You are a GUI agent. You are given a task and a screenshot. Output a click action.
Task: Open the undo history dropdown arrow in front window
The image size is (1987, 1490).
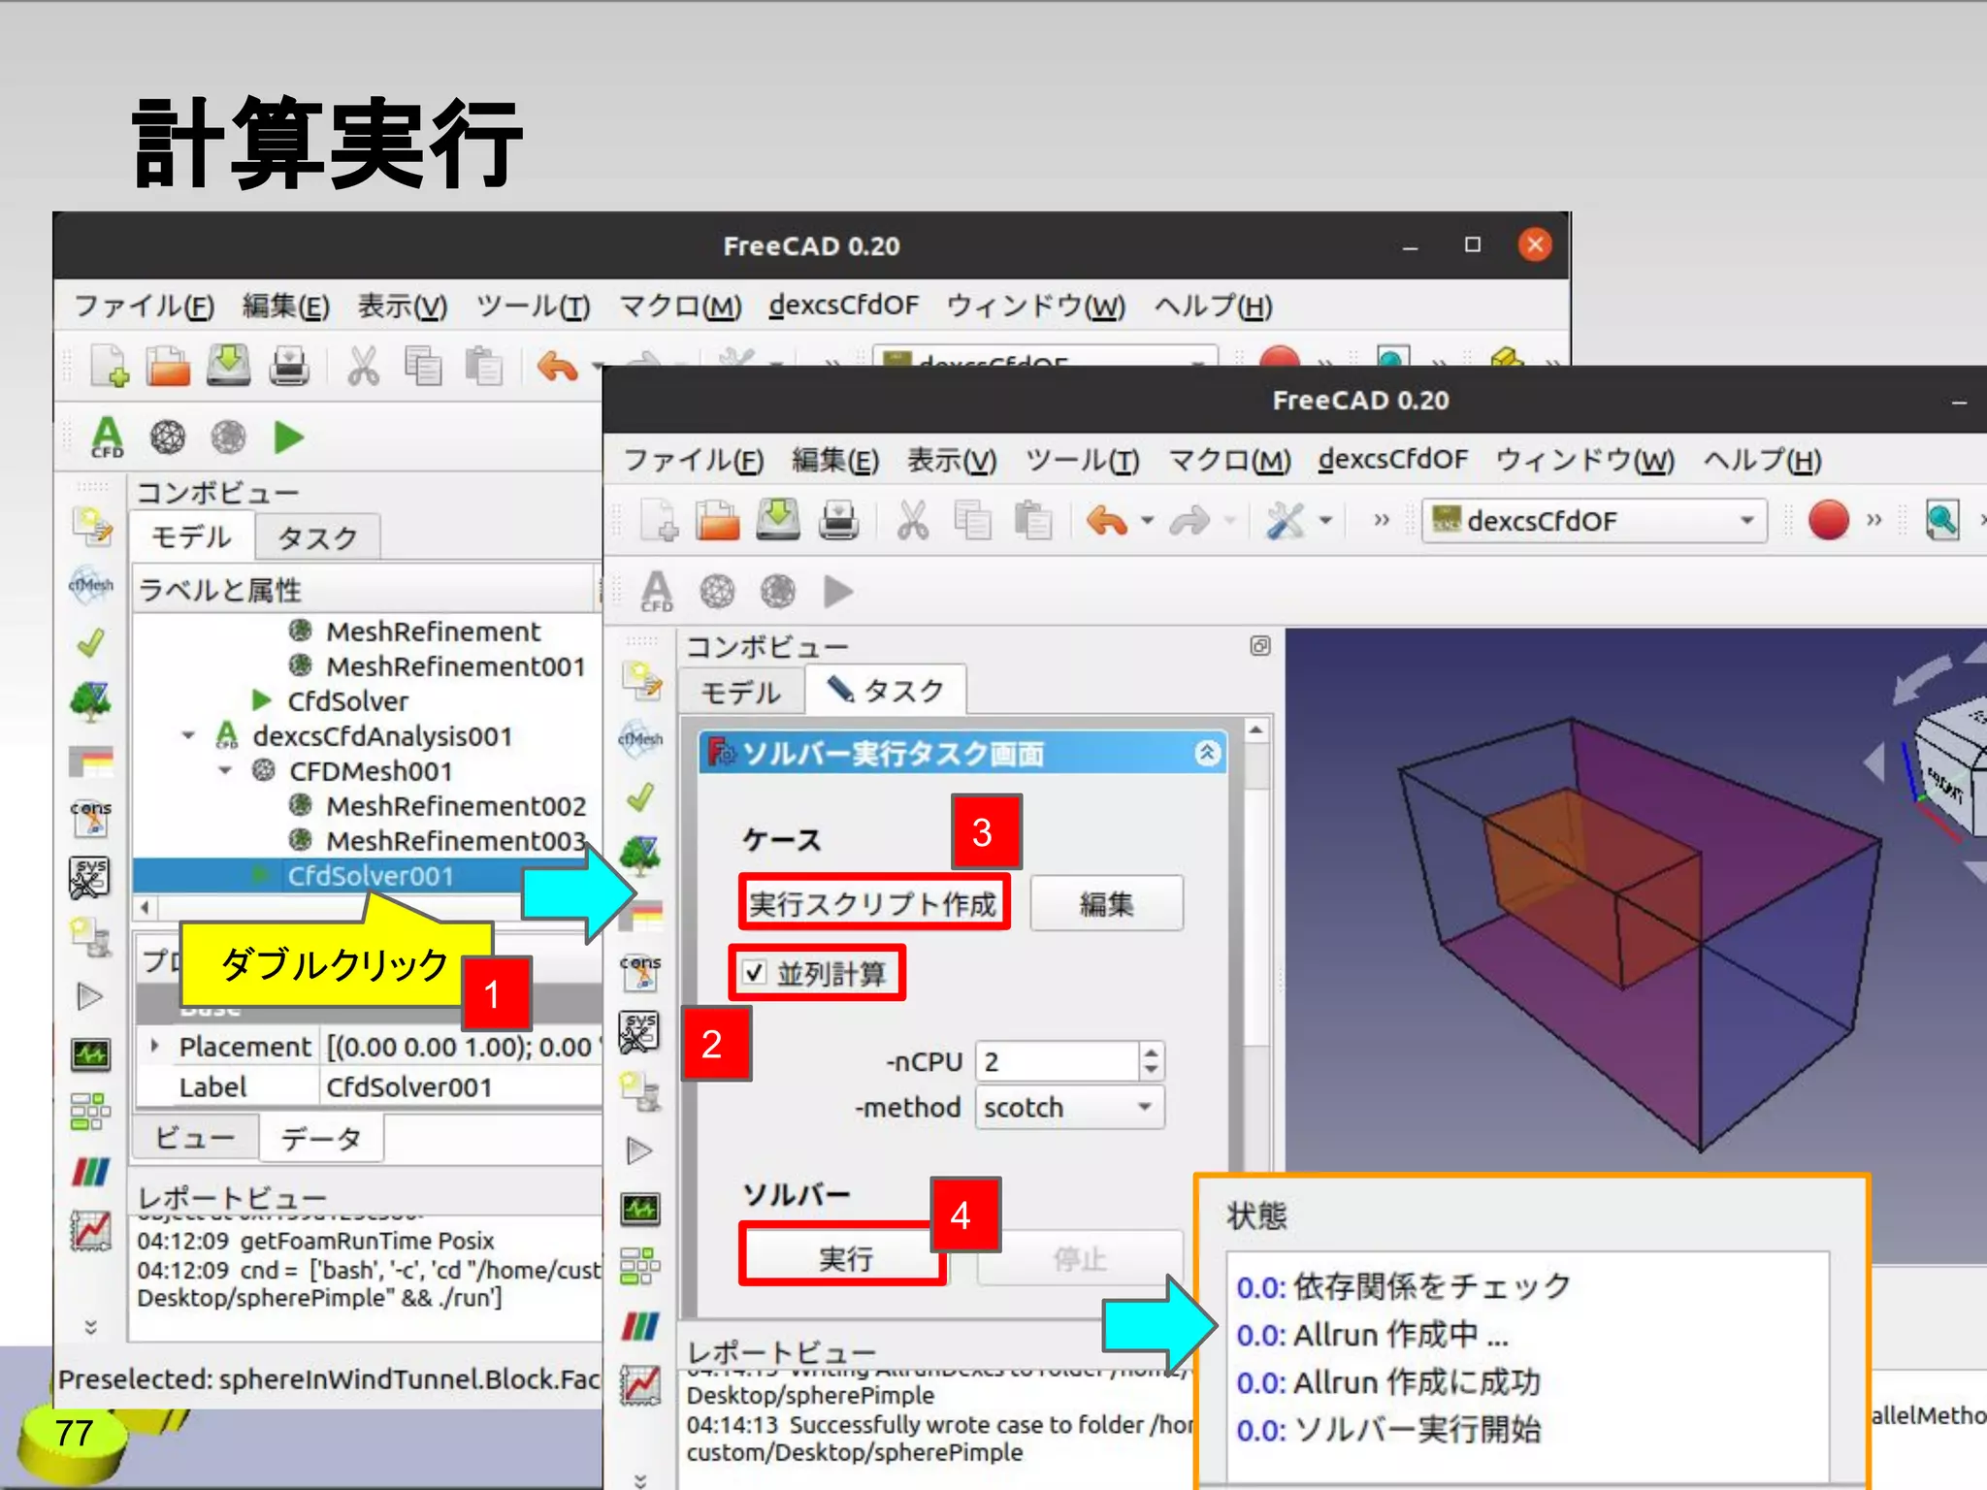click(1148, 521)
